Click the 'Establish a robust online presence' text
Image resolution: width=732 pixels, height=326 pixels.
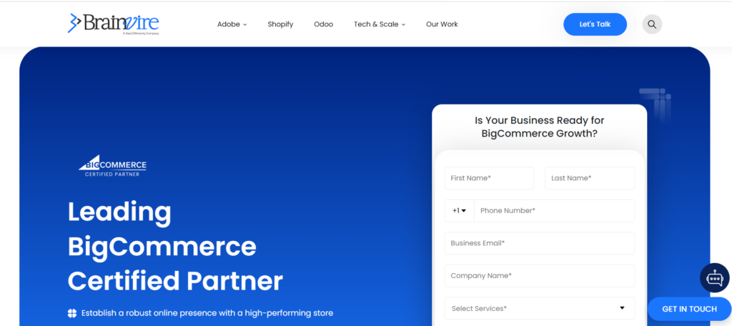[207, 313]
